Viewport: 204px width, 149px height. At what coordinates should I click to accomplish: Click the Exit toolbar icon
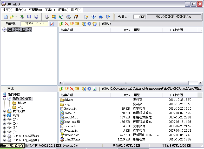[108, 17]
